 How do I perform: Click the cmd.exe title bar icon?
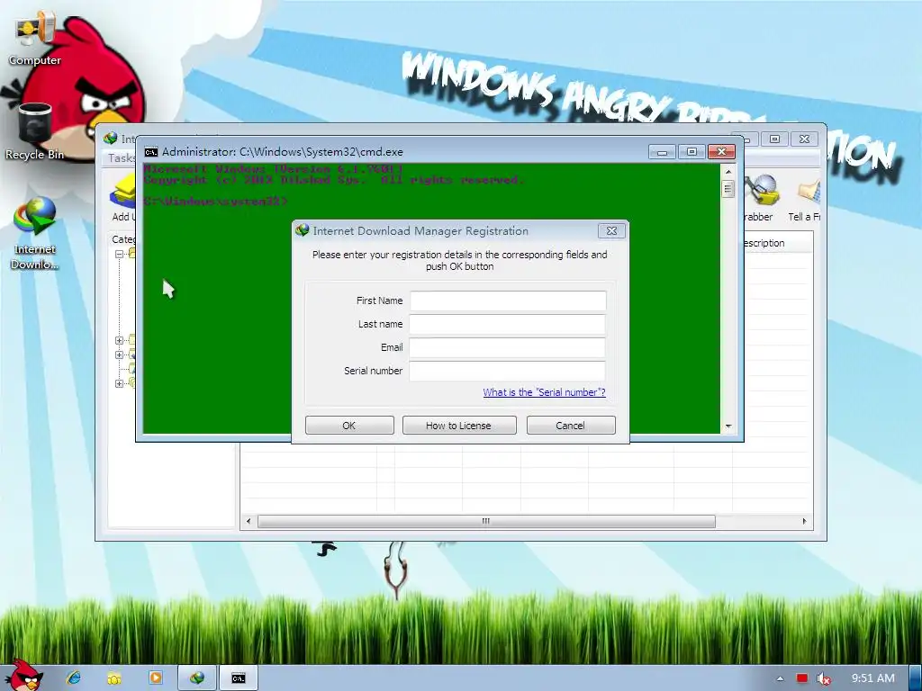(151, 152)
